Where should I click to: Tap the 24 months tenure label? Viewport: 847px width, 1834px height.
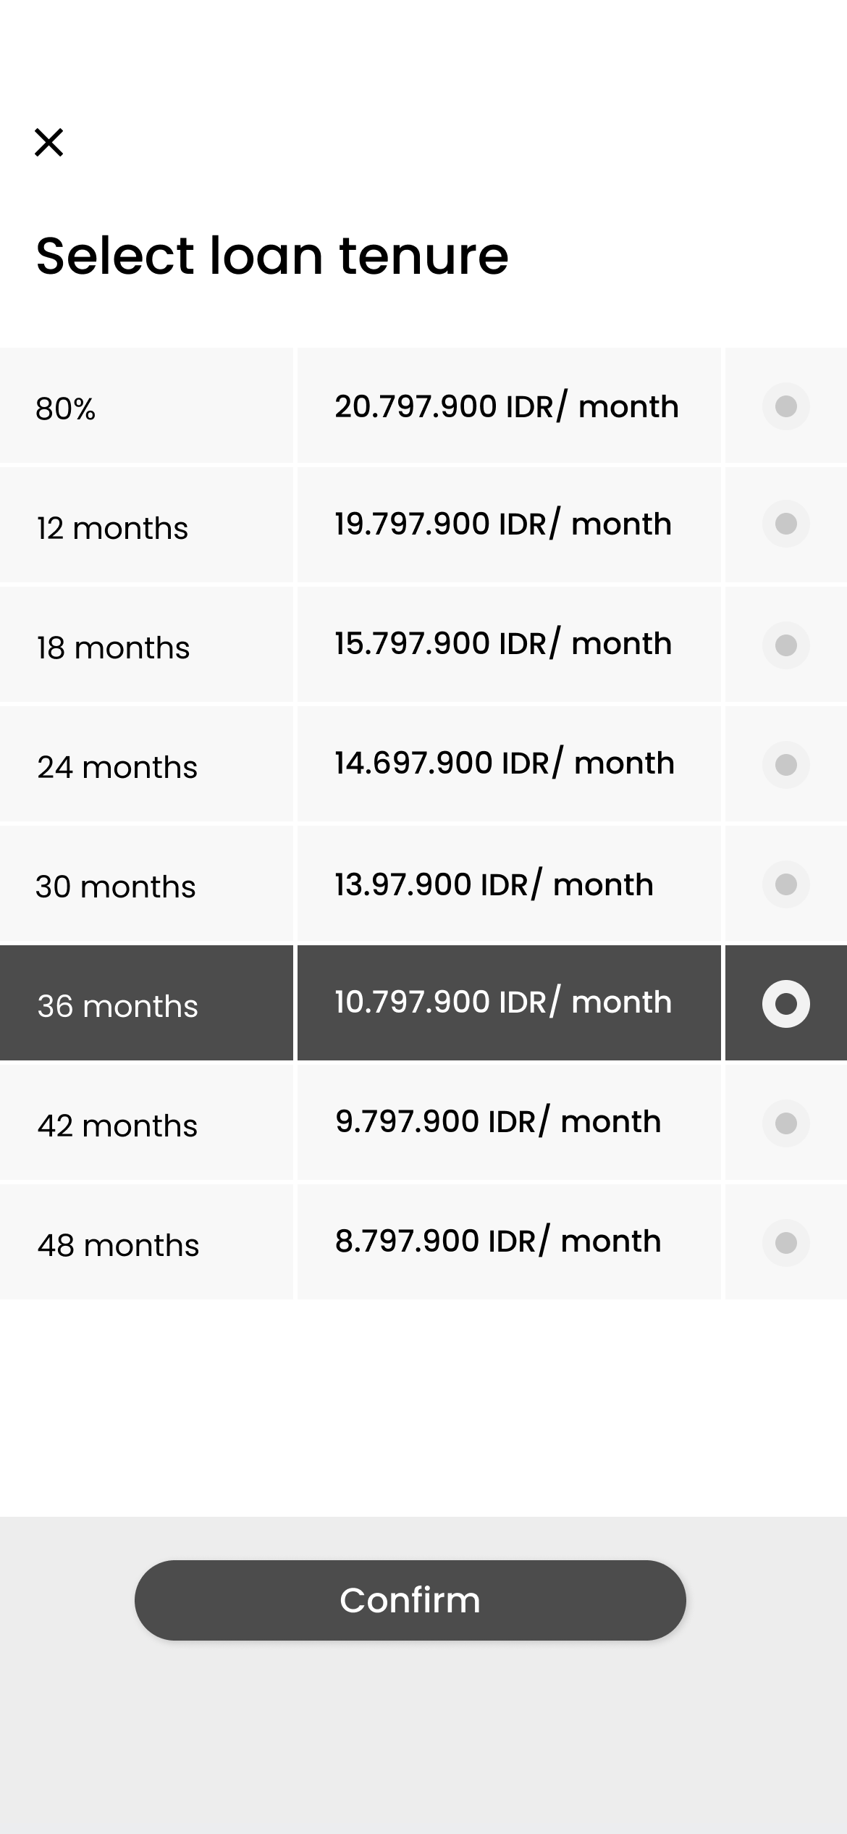[x=117, y=767]
